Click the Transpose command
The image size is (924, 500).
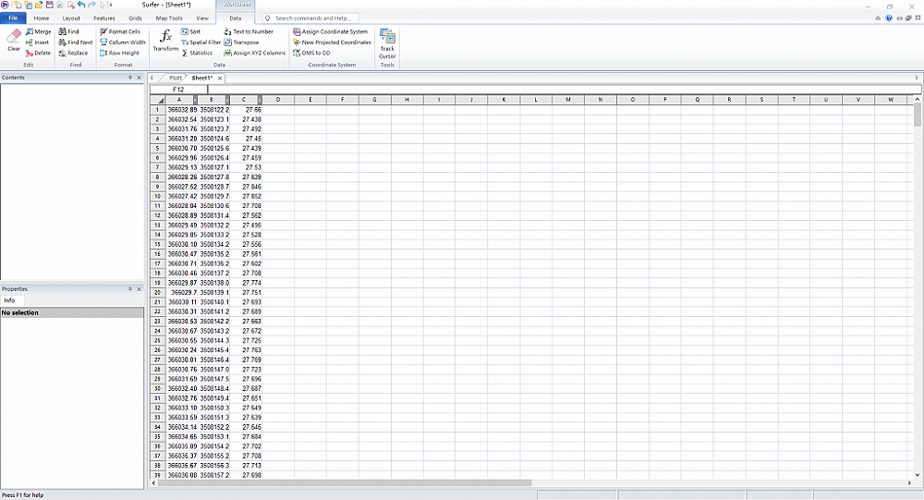[x=241, y=43]
